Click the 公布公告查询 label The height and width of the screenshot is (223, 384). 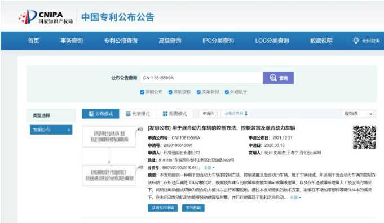[124, 78]
